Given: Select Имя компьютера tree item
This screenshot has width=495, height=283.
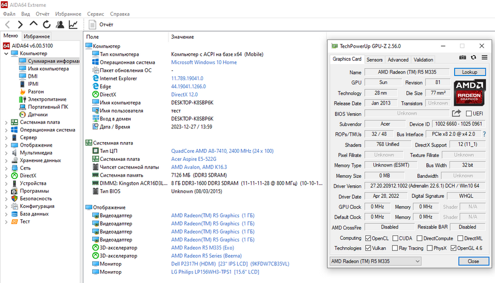Looking at the screenshot, I should pyautogui.click(x=44, y=68).
